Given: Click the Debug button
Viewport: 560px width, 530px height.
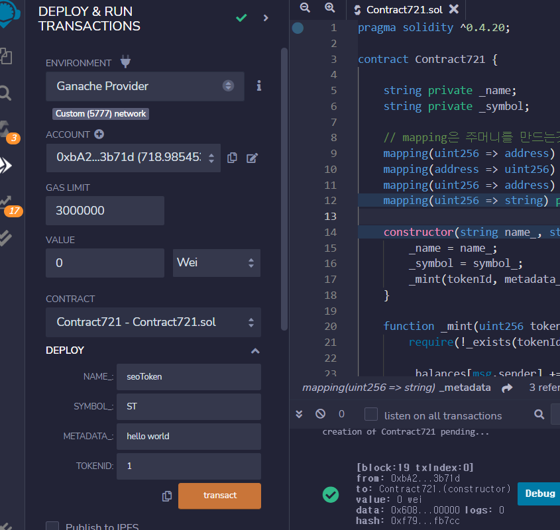Looking at the screenshot, I should [x=539, y=494].
